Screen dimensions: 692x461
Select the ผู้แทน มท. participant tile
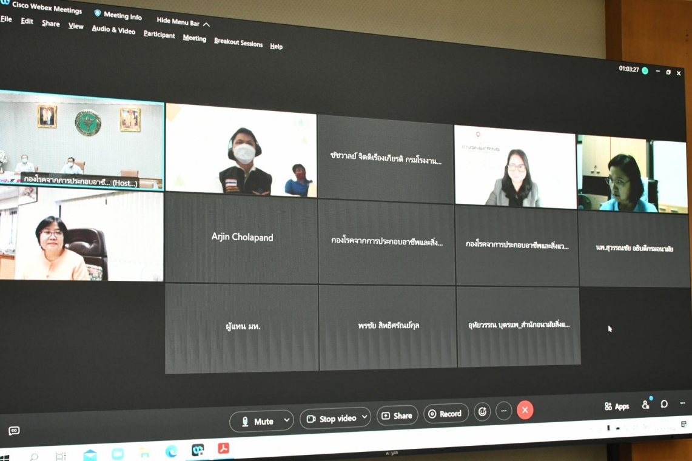(242, 329)
